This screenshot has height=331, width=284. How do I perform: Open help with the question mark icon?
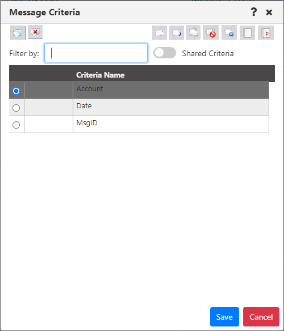253,12
